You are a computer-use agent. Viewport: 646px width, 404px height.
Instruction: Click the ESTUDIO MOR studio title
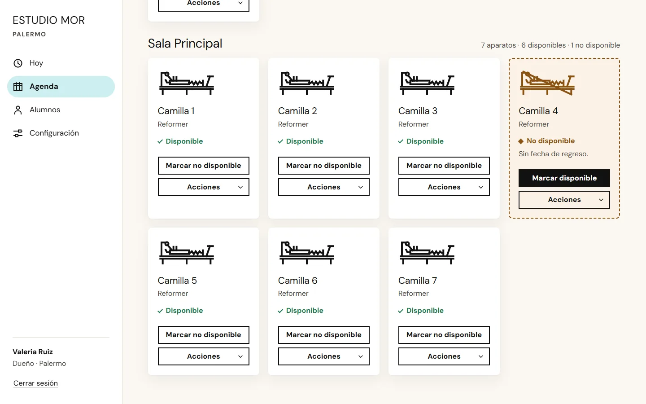pos(48,20)
